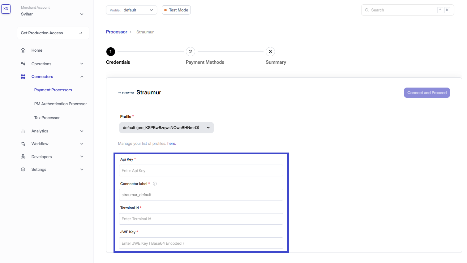Click the Straumur logo

(126, 93)
